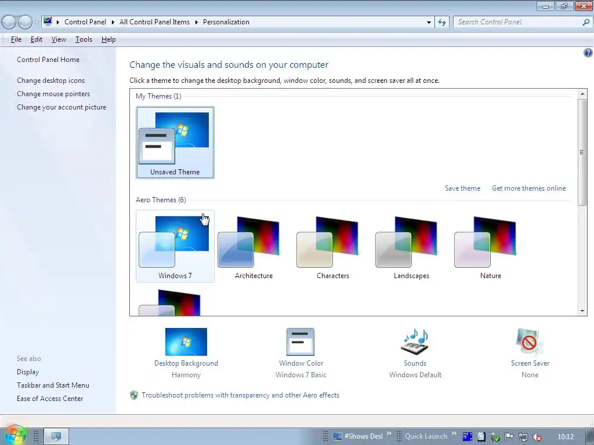Click Change mouse pointers link
Image resolution: width=594 pixels, height=445 pixels.
(53, 94)
